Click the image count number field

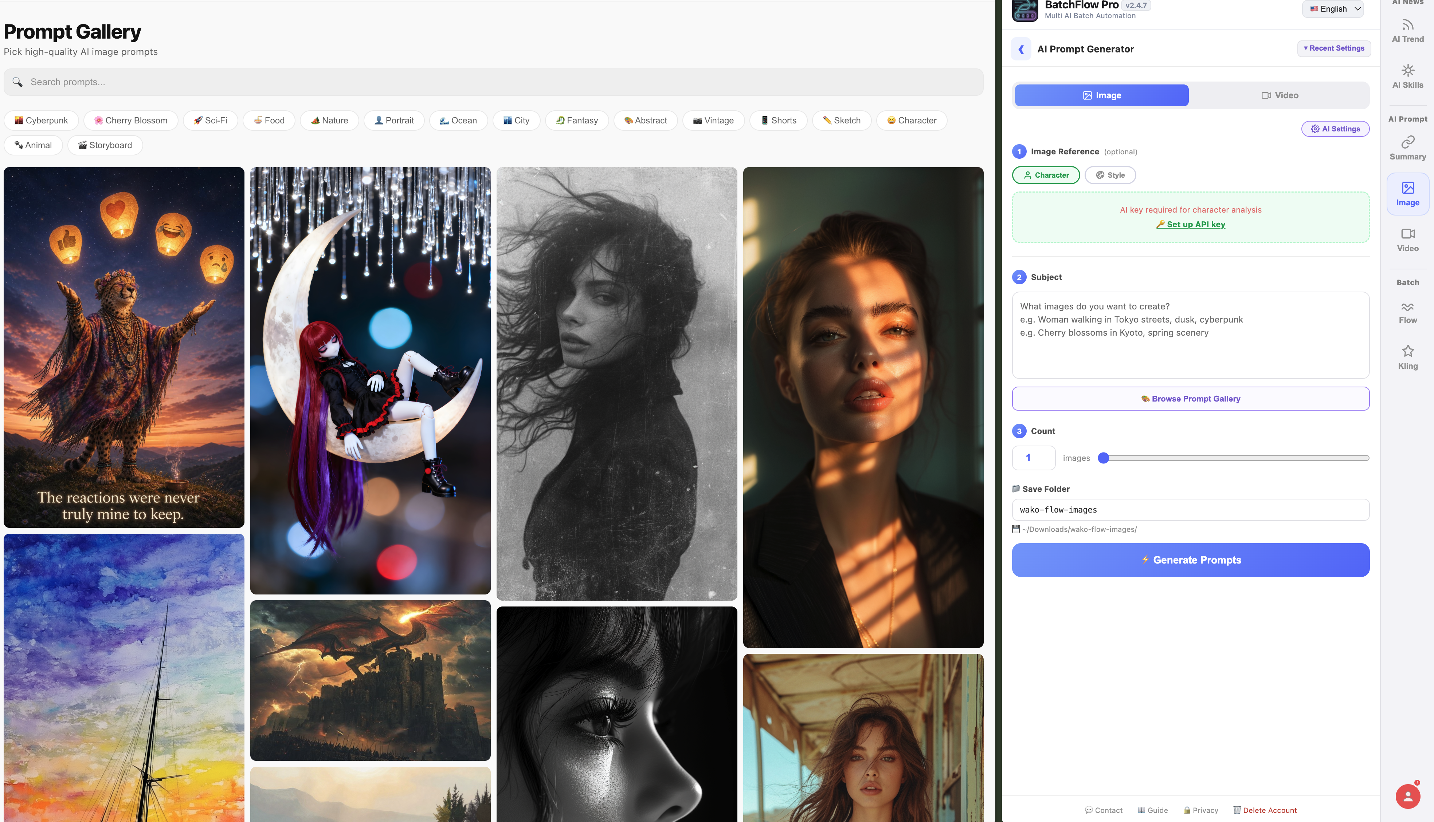tap(1033, 458)
